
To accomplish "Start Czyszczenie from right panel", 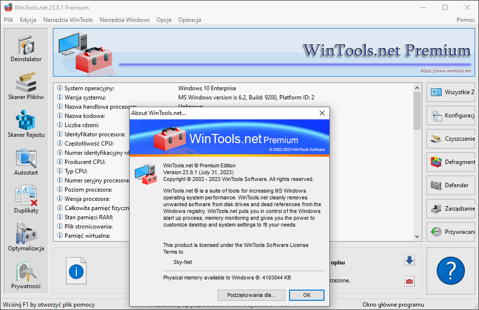I will 451,139.
